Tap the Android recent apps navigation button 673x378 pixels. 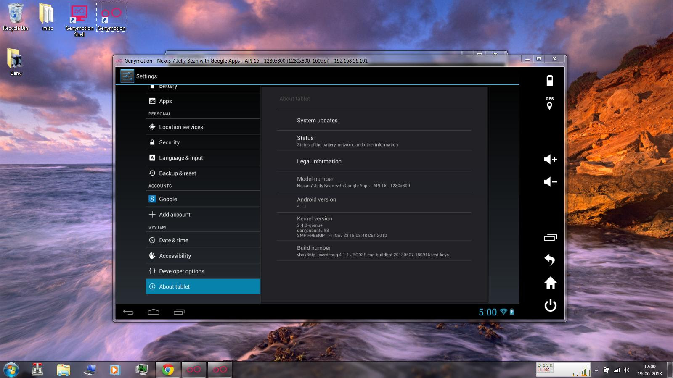click(x=179, y=312)
